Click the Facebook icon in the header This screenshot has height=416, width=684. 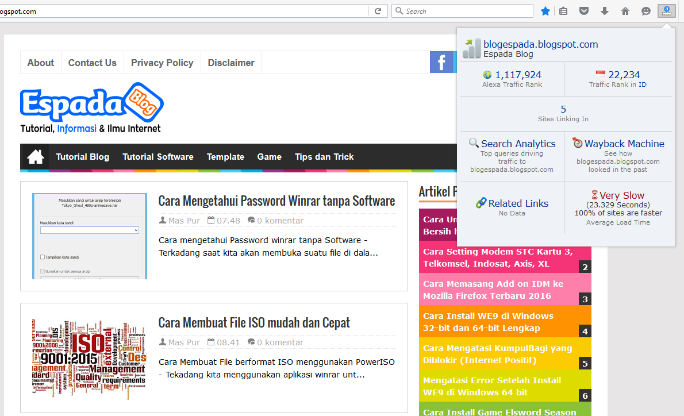coord(441,61)
